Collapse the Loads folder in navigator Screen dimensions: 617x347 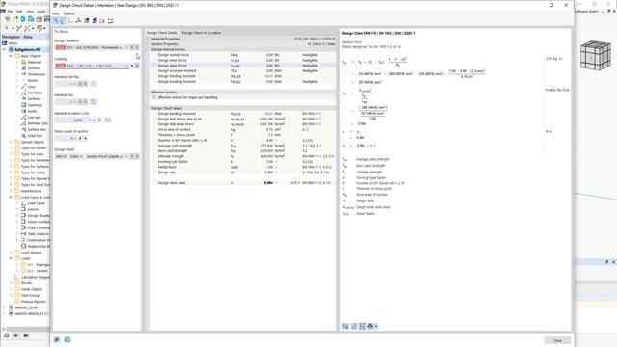click(x=11, y=258)
